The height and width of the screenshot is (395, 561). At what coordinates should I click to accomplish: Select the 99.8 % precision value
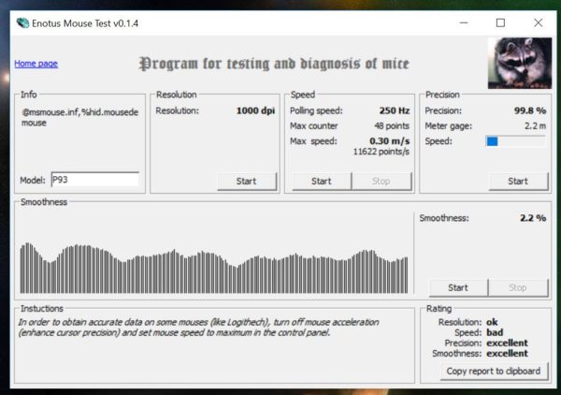click(530, 110)
